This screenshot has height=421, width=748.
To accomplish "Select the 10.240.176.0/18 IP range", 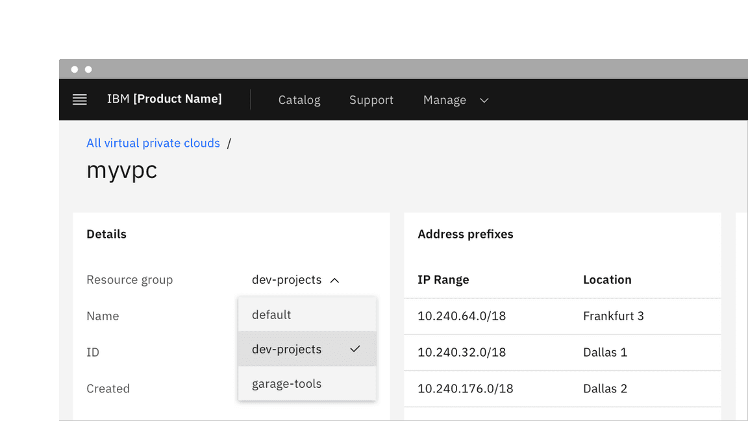I will [465, 389].
